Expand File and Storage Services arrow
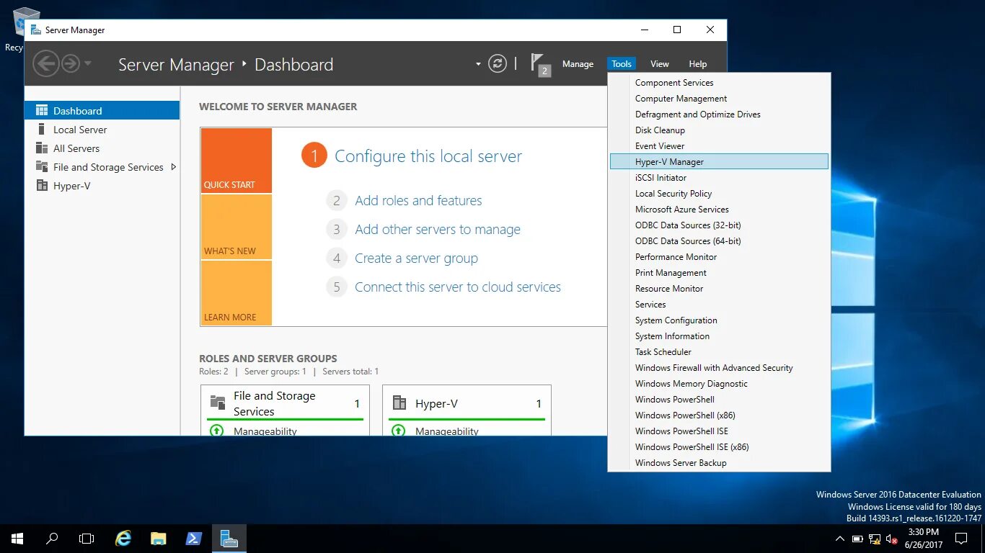This screenshot has width=985, height=553. (x=173, y=167)
